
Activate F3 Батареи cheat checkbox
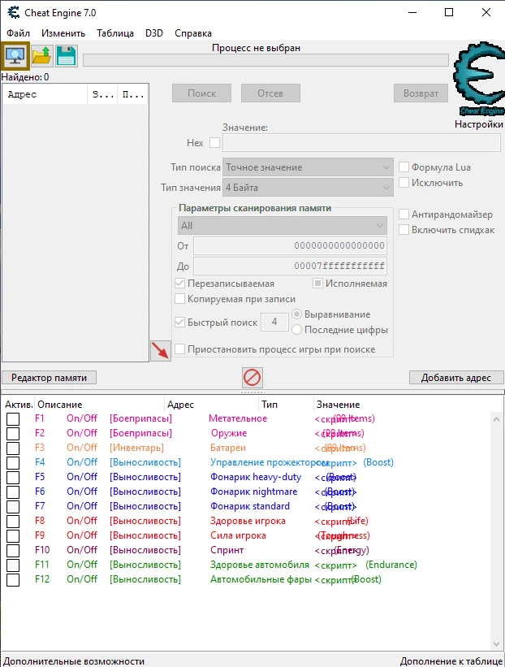pyautogui.click(x=13, y=448)
